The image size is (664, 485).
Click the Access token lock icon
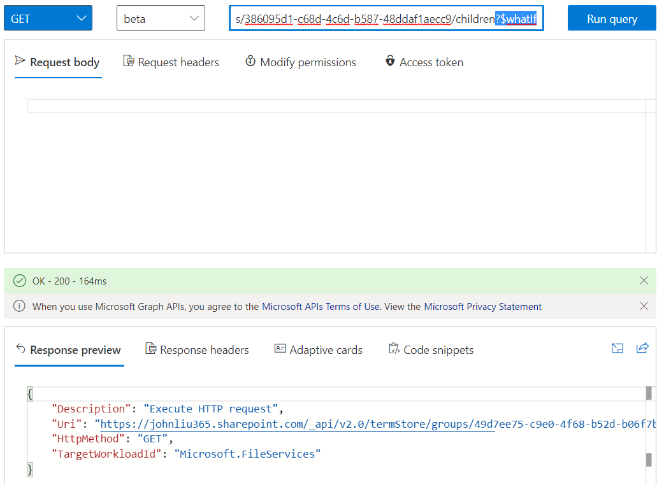(x=390, y=61)
